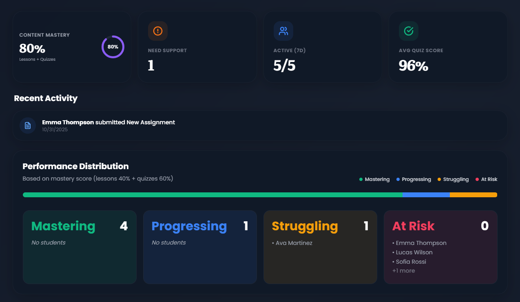Open the assignment document icon beside Emma Thompson's activity
Image resolution: width=520 pixels, height=302 pixels.
click(x=28, y=126)
